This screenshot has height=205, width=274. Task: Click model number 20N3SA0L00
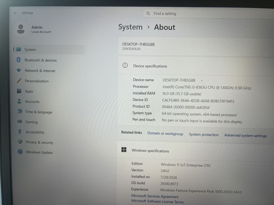pyautogui.click(x=131, y=49)
